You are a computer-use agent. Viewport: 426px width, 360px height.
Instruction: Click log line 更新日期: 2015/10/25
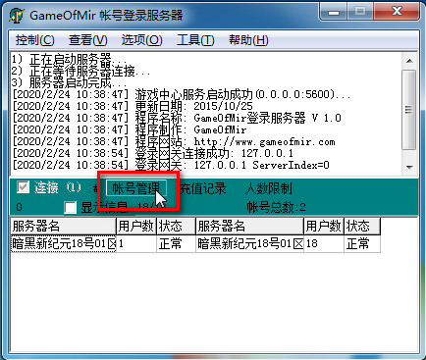[133, 106]
